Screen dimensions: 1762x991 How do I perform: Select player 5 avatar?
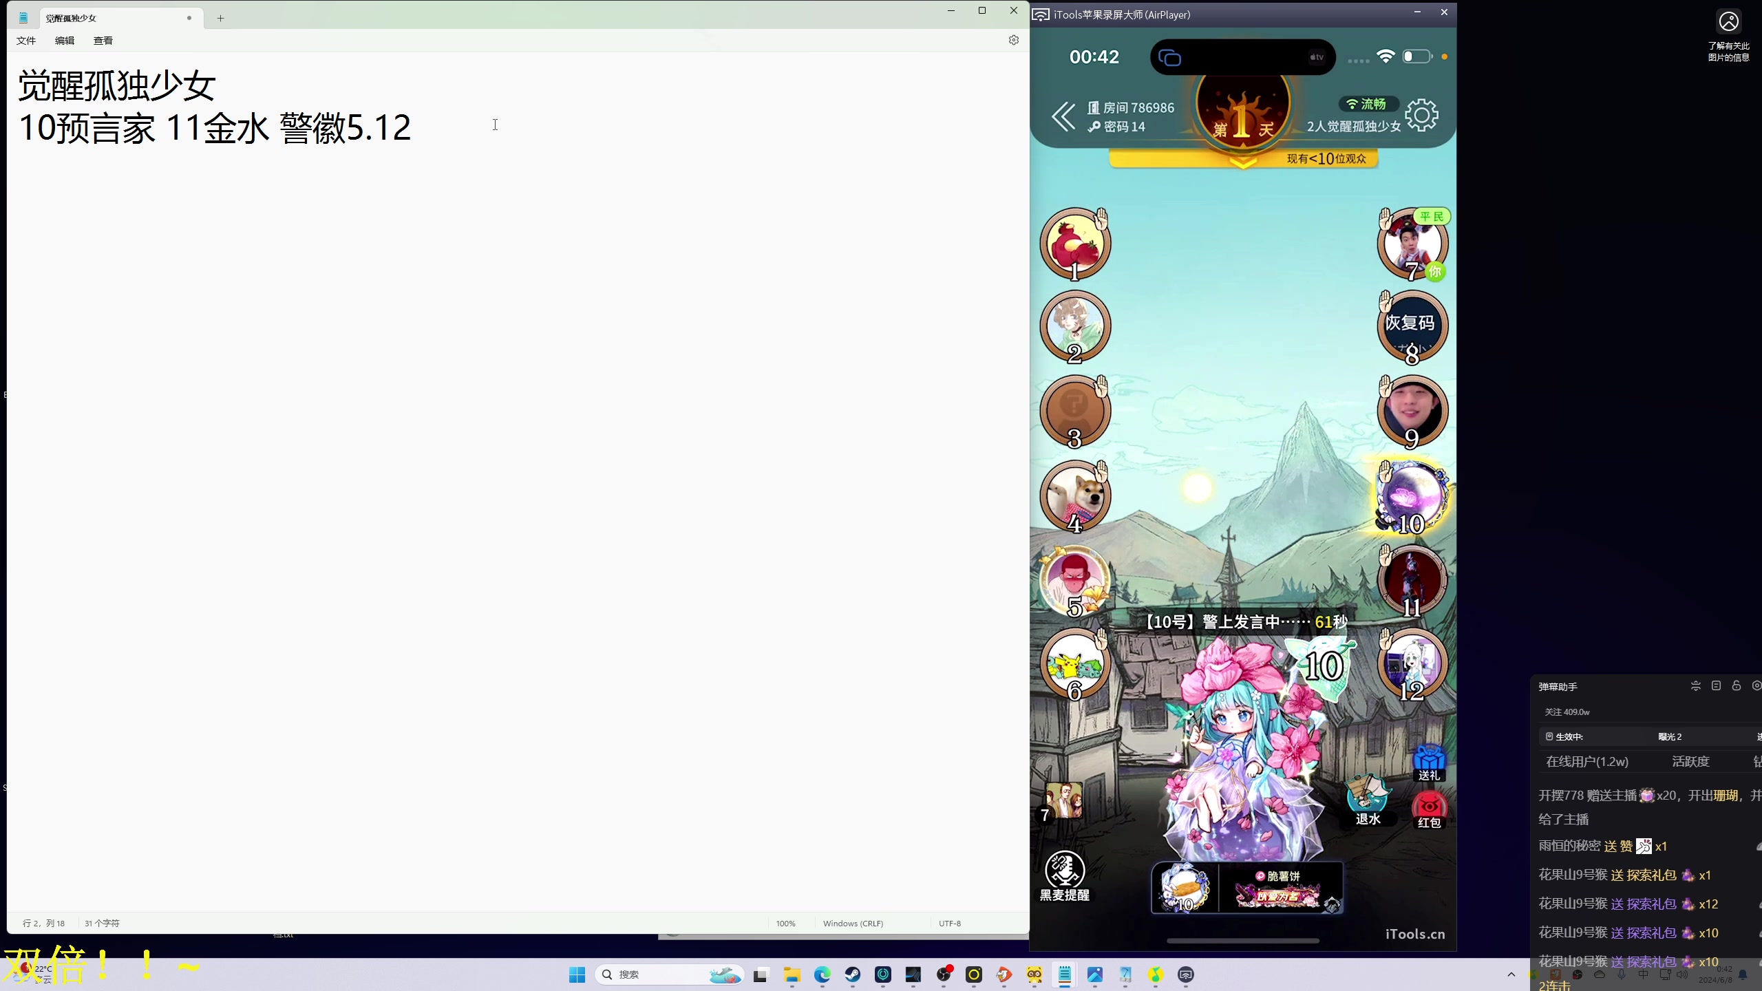click(1075, 580)
